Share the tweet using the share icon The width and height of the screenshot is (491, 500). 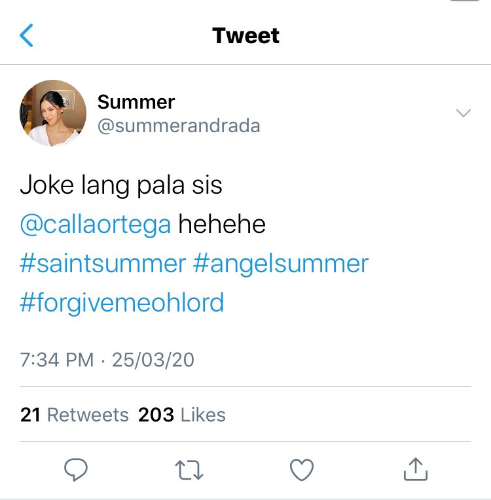coord(416,469)
